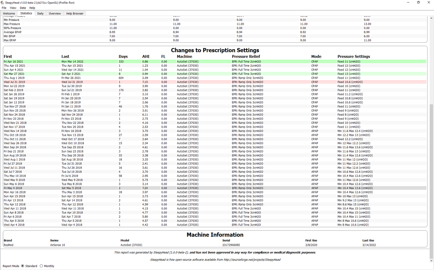
Task: Click the 'First' column header
Action: click(x=8, y=56)
